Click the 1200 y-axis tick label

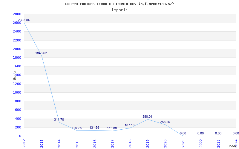click(x=17, y=84)
